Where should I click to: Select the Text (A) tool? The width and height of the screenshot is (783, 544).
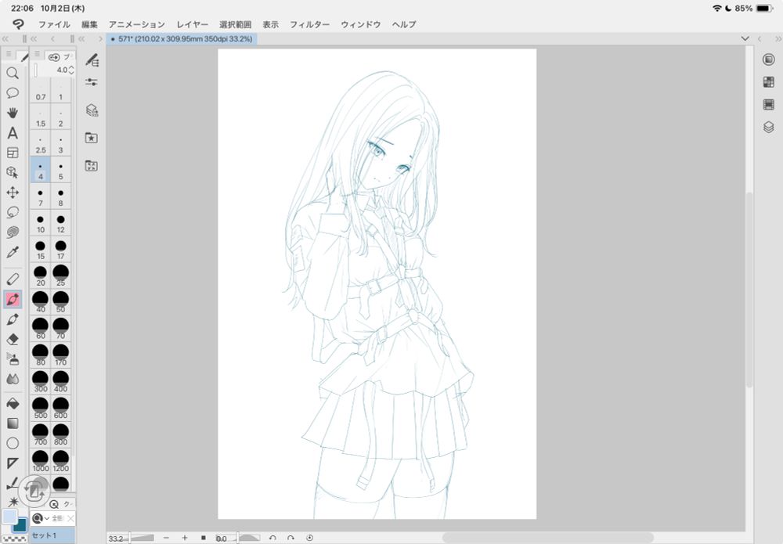(x=13, y=133)
